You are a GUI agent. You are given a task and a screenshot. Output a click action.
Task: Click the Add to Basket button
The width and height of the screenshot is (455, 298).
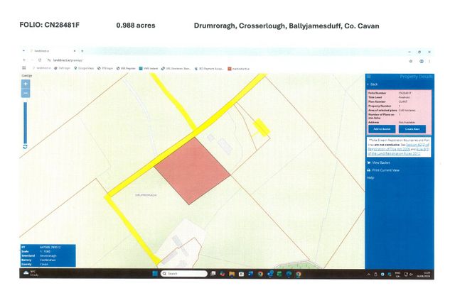382,129
